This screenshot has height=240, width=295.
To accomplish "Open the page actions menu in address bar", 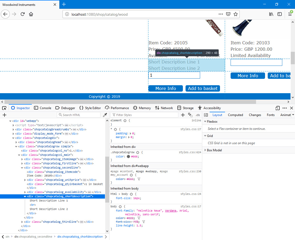I will coord(221,14).
